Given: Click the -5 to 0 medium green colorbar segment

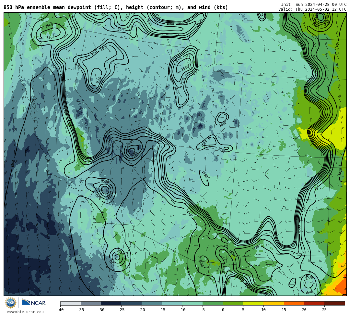Looking at the screenshot, I should point(213,303).
